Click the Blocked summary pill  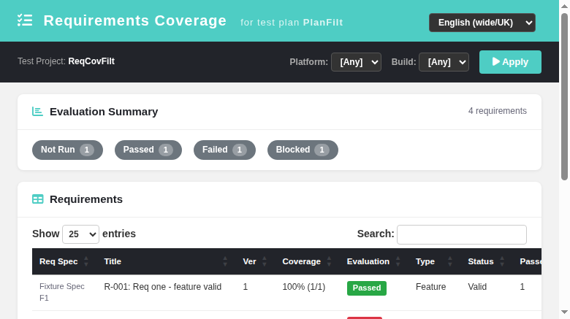[x=303, y=150]
